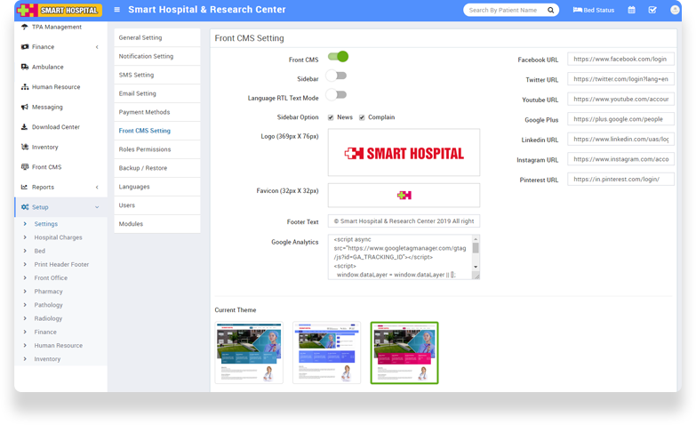The width and height of the screenshot is (696, 425).
Task: Open Hospital Charges under Setup
Action: (x=58, y=237)
